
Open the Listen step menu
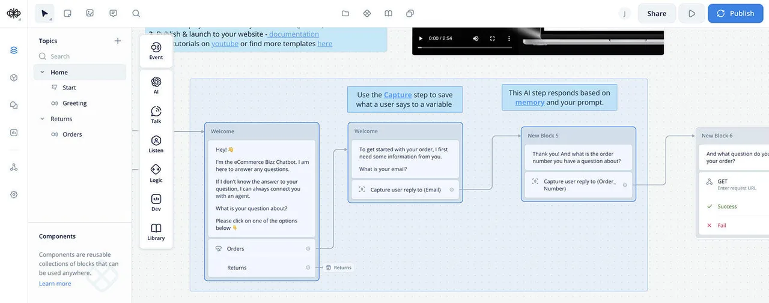pos(156,144)
